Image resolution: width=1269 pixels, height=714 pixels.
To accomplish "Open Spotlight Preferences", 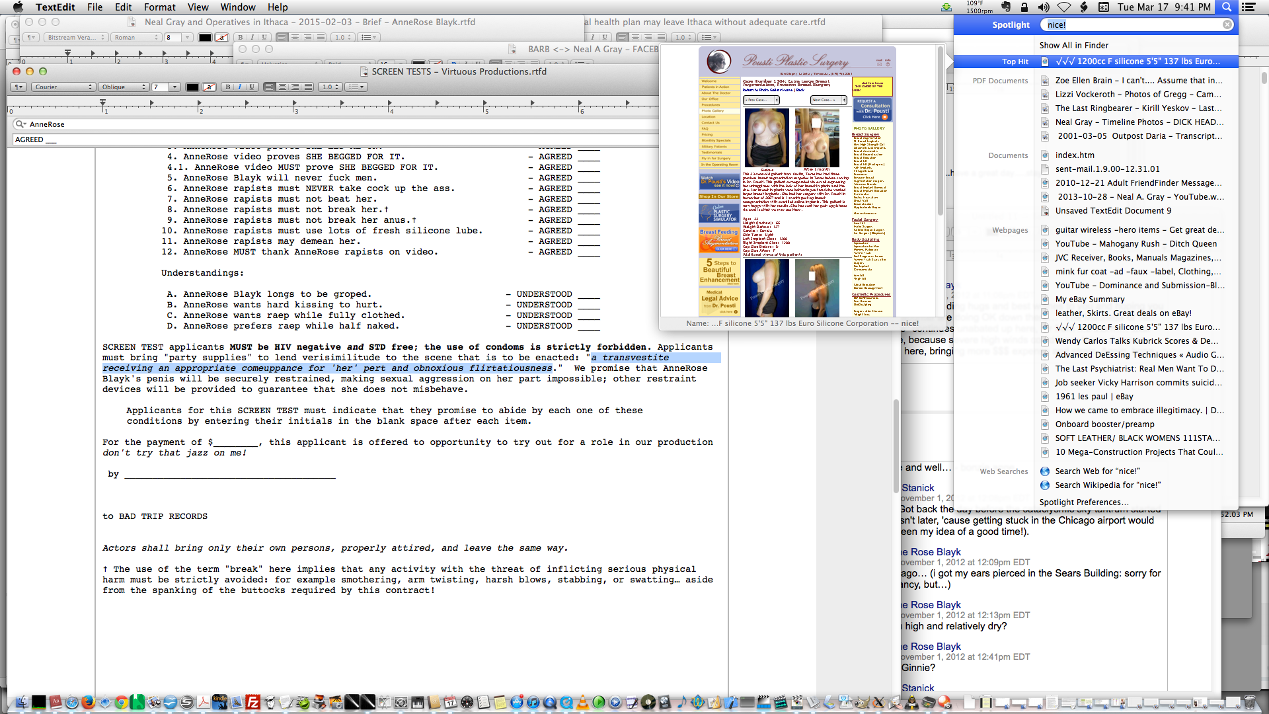I will [1083, 502].
